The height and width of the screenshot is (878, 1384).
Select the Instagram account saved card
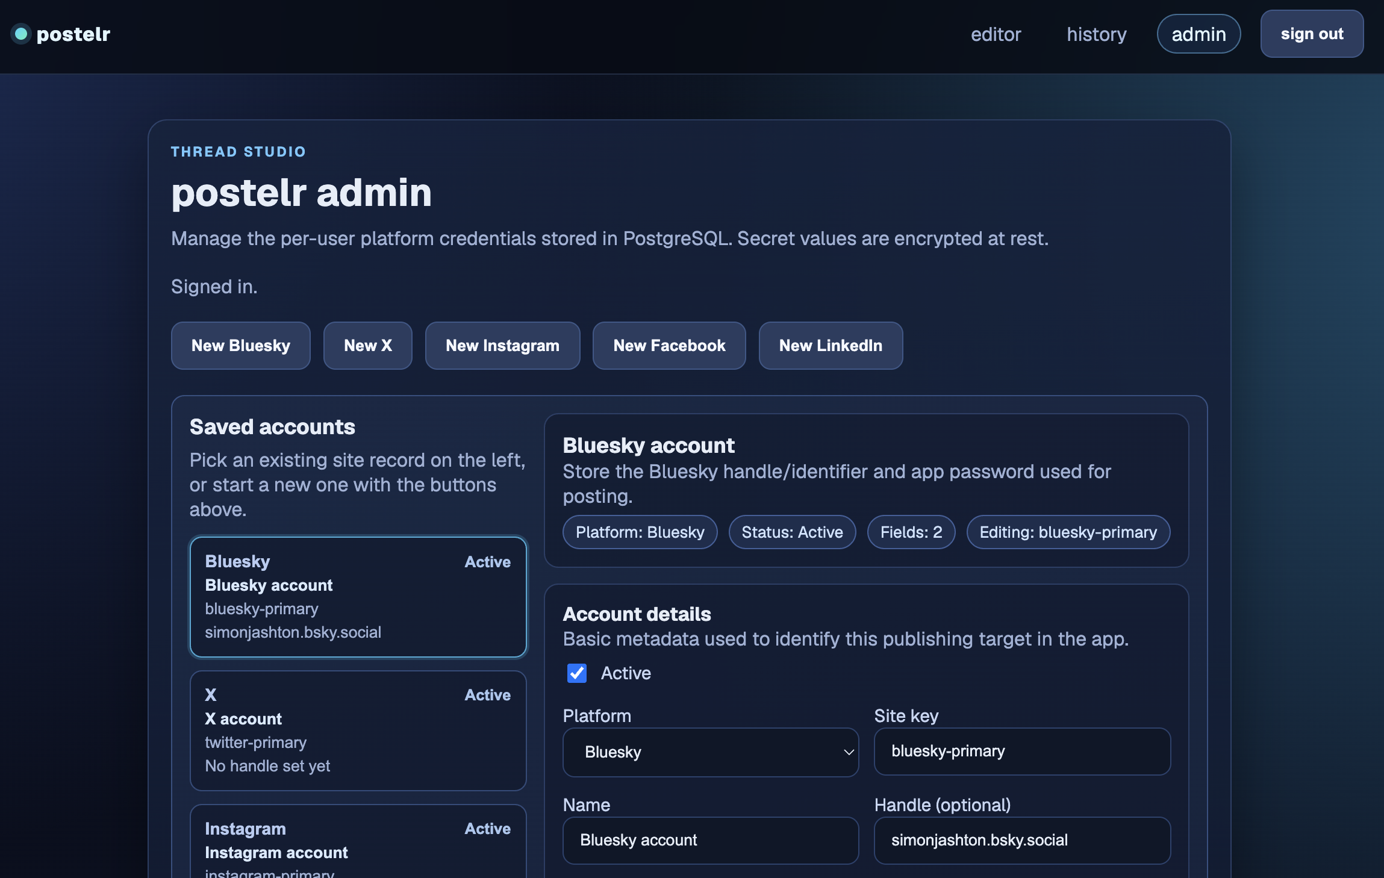pyautogui.click(x=358, y=841)
